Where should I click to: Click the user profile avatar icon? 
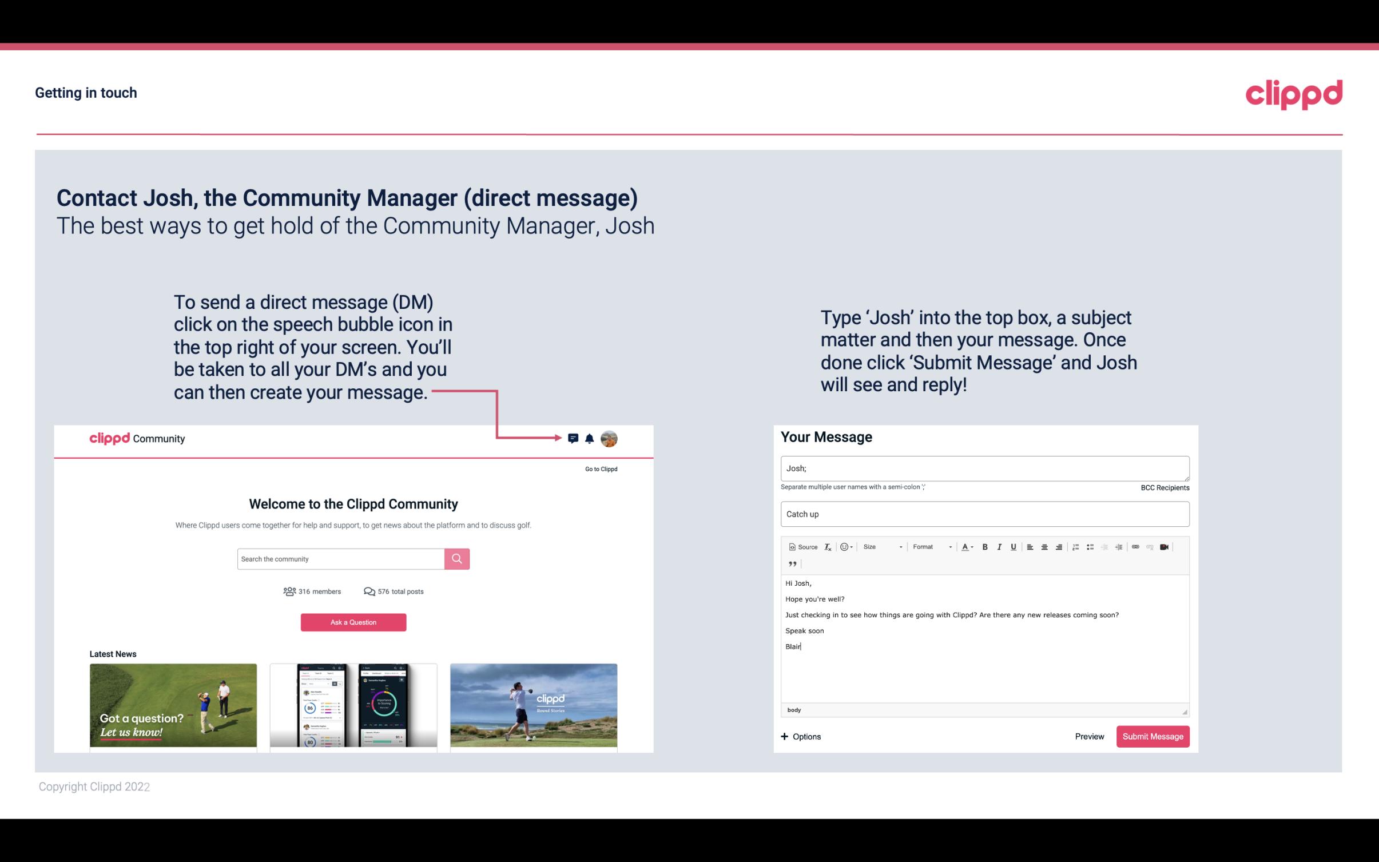609,438
